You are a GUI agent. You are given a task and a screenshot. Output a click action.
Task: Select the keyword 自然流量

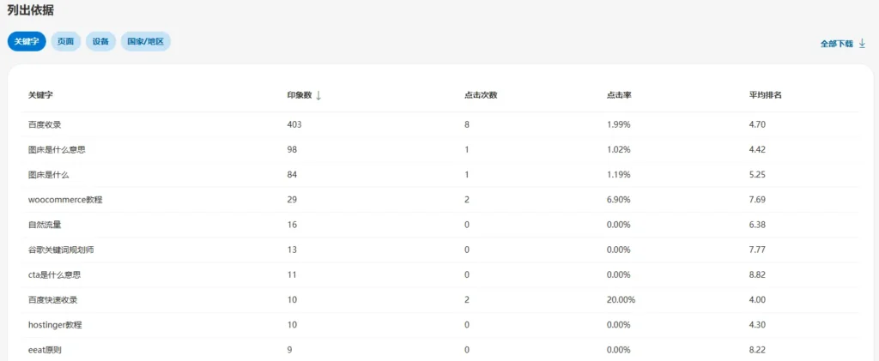45,225
